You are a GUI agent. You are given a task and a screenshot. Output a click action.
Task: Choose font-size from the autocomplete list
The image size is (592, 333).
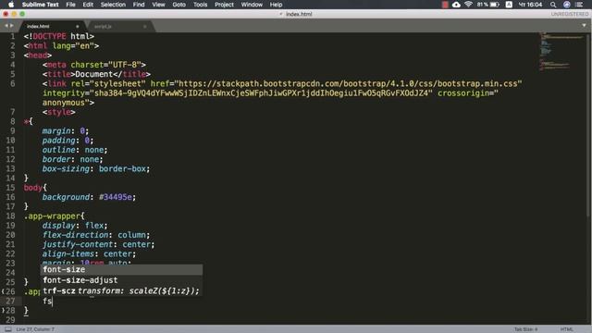point(121,269)
